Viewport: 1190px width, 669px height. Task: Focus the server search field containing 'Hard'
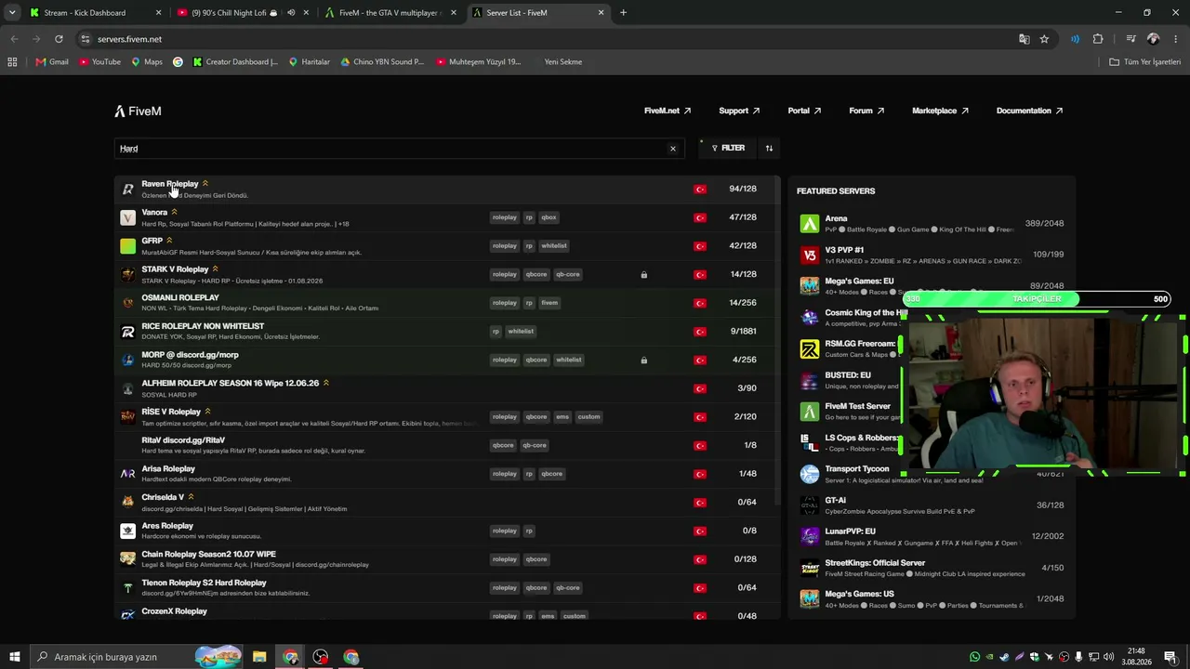399,149
